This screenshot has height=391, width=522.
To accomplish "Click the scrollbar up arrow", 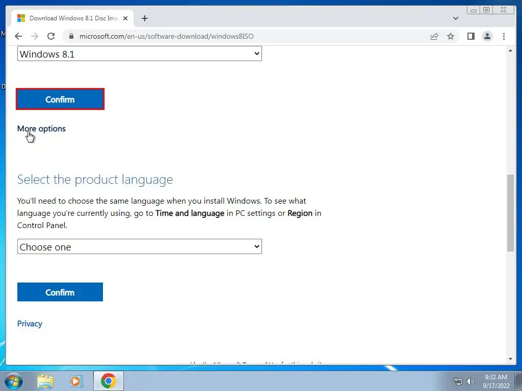I will (510, 50).
